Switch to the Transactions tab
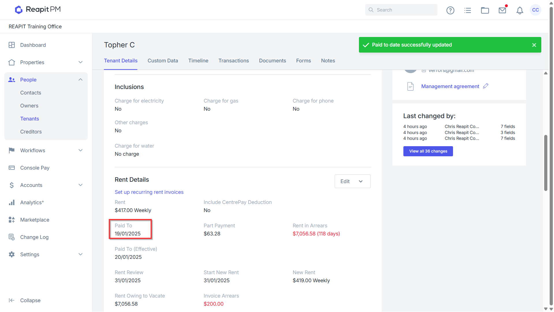 [233, 61]
